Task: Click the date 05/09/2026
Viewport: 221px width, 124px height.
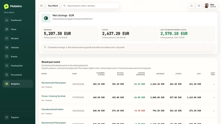Action: pyautogui.click(x=78, y=111)
